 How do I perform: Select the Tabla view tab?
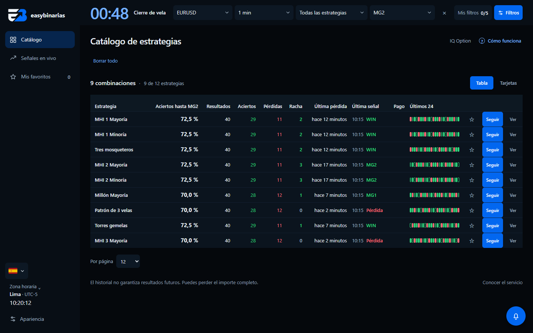coord(482,83)
